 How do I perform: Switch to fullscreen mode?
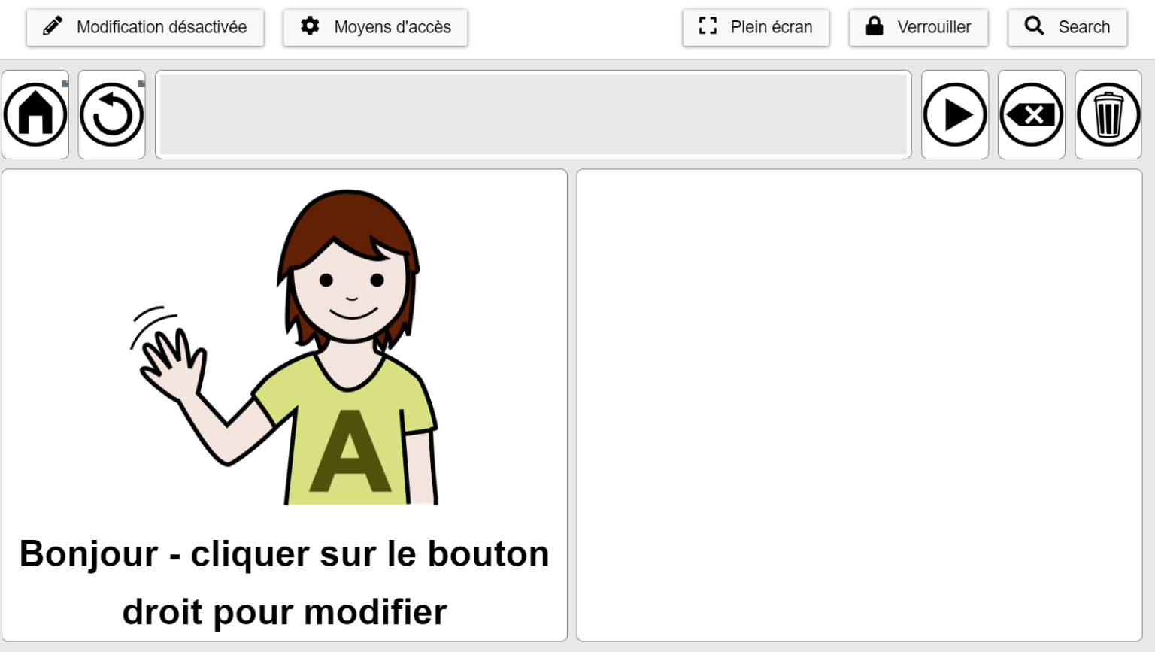point(756,27)
